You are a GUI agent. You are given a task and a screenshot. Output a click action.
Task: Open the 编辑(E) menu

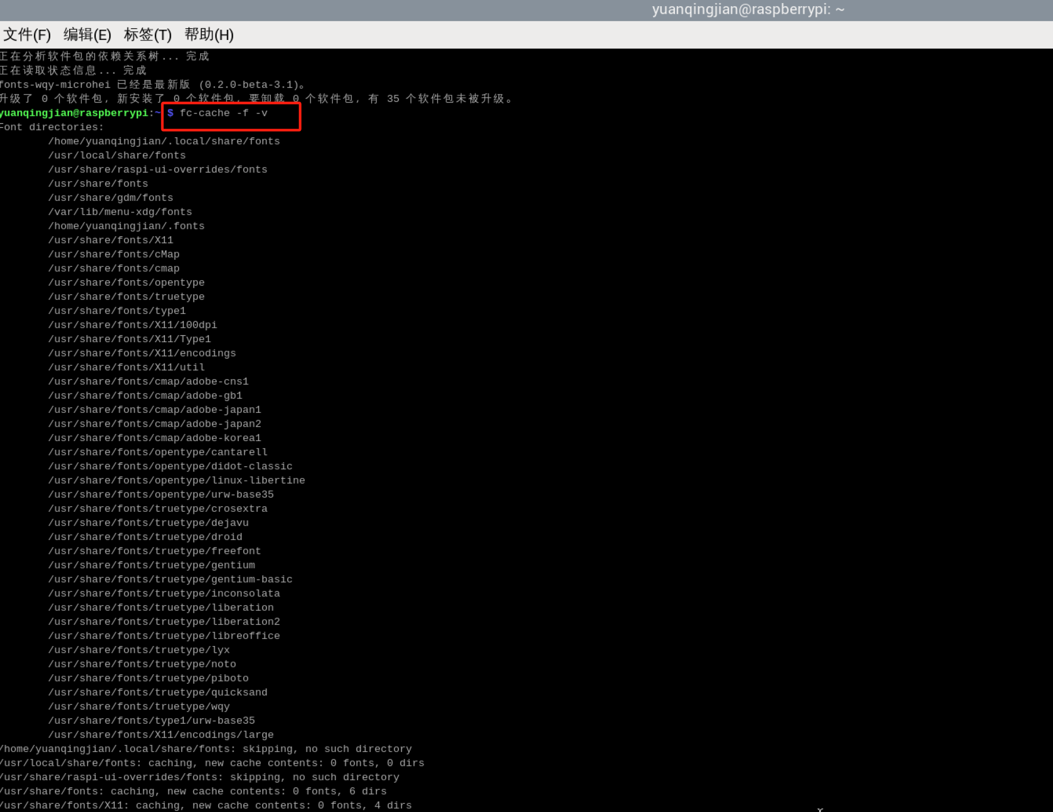coord(87,35)
